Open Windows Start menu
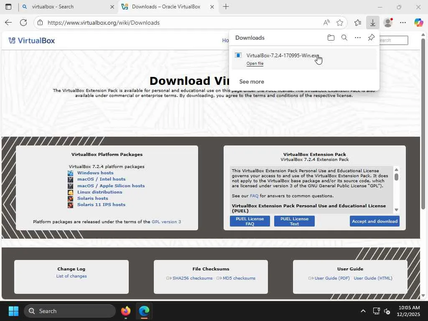428x321 pixels. point(13,311)
